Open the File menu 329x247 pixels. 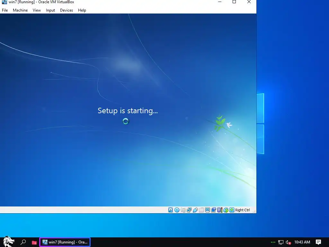[x=5, y=10]
